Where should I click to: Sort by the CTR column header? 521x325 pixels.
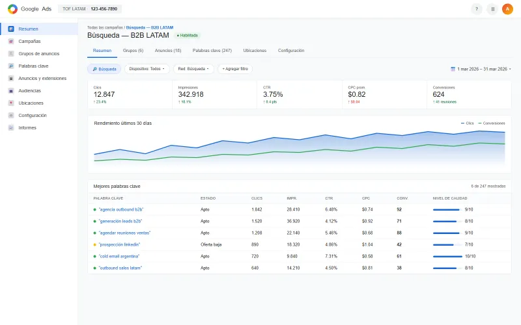[x=329, y=198]
